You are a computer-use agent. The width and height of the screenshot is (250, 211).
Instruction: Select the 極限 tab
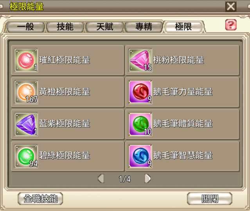pos(183,27)
